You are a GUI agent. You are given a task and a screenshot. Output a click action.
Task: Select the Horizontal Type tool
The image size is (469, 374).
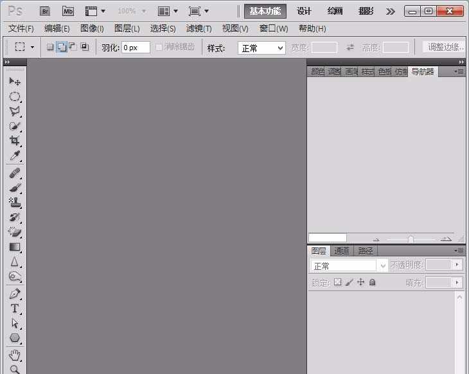point(15,308)
